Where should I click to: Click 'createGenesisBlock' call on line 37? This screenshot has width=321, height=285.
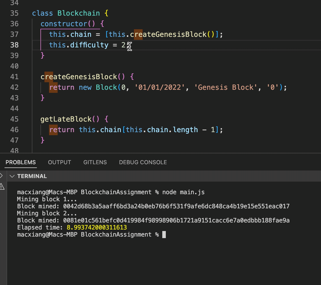(x=168, y=34)
